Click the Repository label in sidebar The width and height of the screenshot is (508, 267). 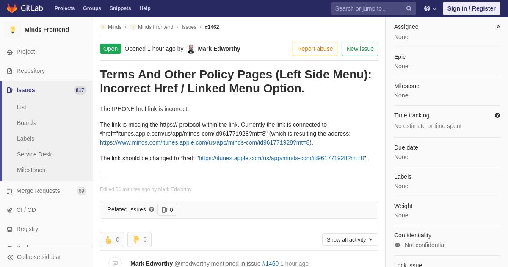30,71
